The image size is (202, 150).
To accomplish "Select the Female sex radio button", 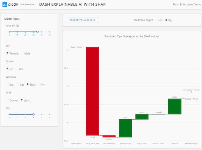I will click(x=7, y=53).
